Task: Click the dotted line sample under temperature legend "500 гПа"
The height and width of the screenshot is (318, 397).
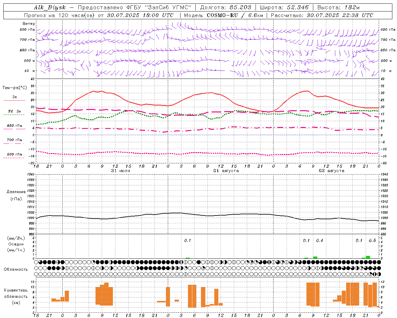Action: tap(14, 158)
